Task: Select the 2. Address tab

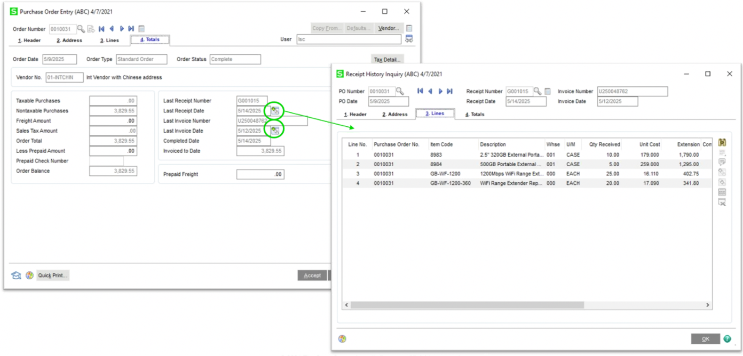Action: coord(68,40)
